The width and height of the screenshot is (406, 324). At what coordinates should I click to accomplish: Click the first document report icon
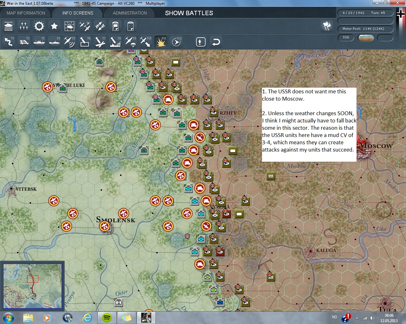[115, 26]
